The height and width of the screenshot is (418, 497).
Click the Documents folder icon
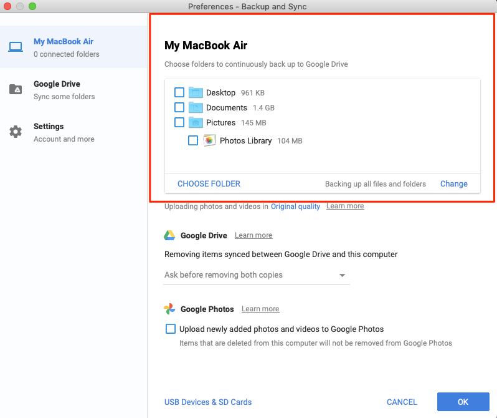click(196, 107)
